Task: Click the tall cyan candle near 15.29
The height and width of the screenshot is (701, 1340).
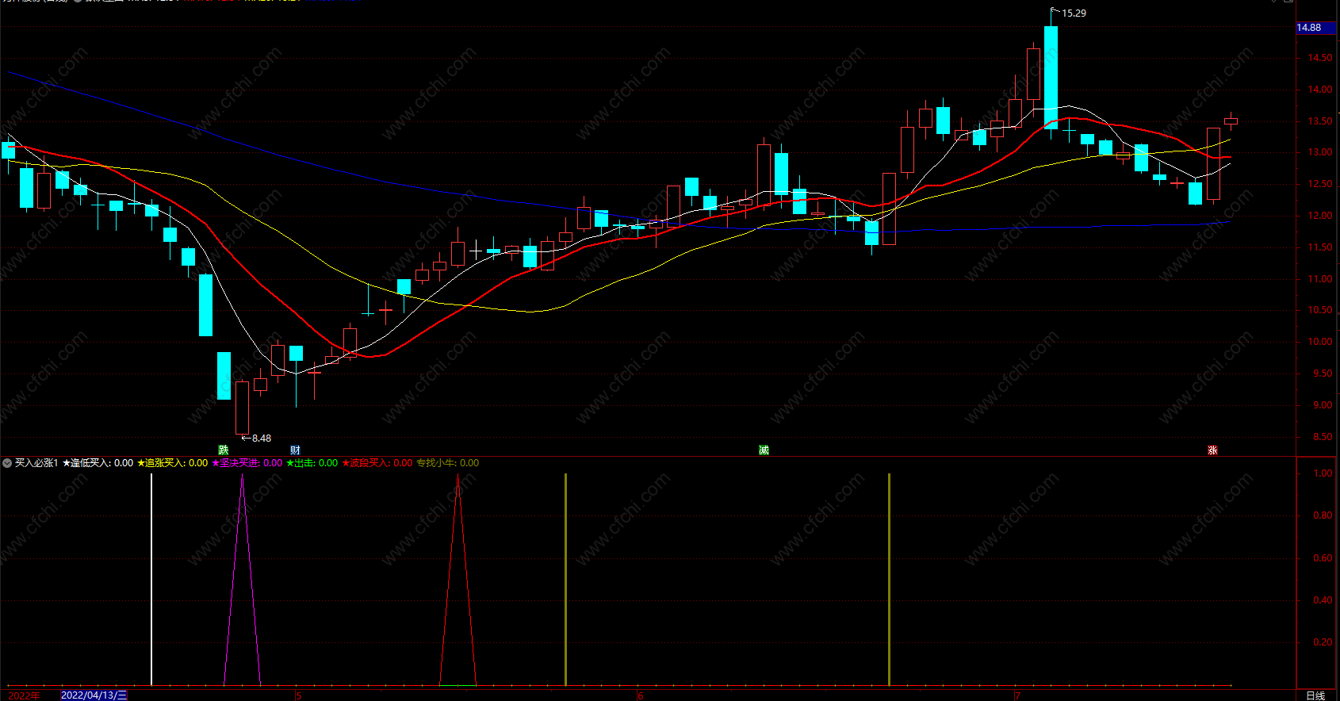Action: pos(1051,78)
